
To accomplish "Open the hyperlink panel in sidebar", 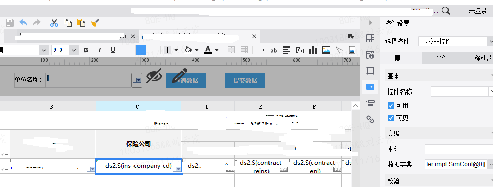I will click(x=370, y=119).
